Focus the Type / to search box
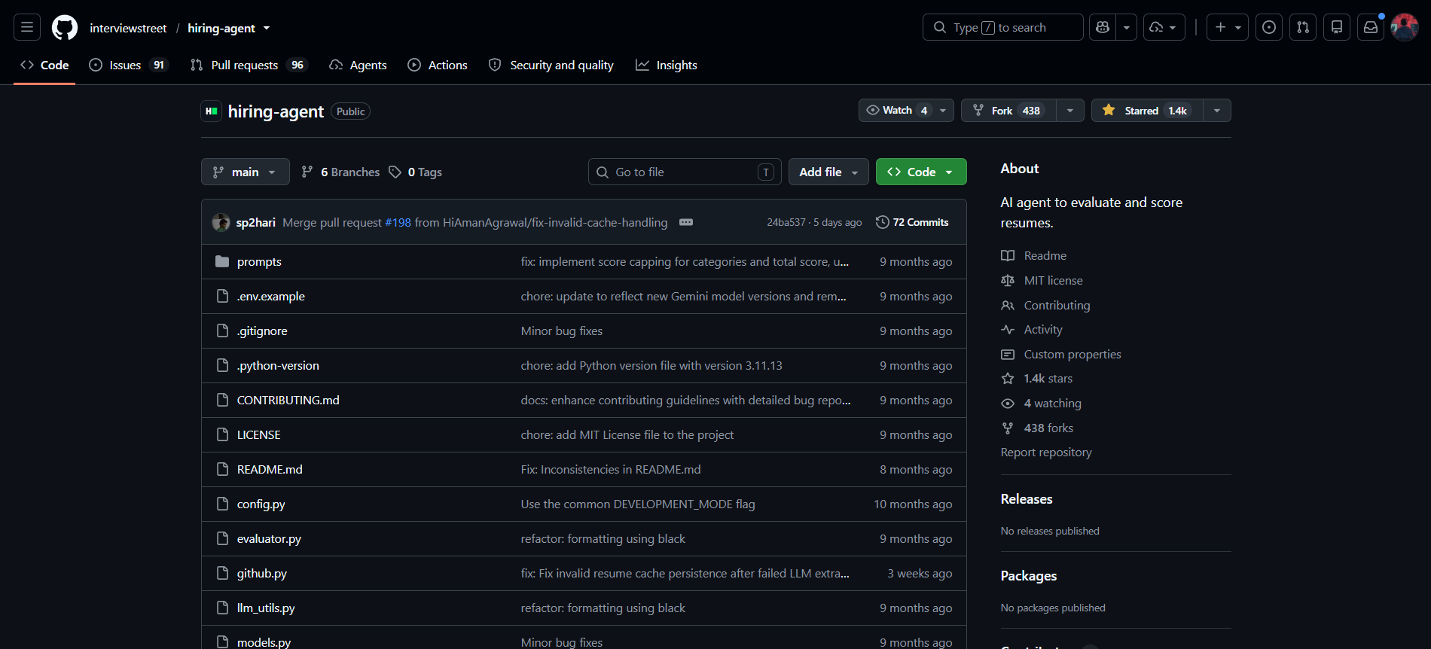 pyautogui.click(x=1002, y=28)
